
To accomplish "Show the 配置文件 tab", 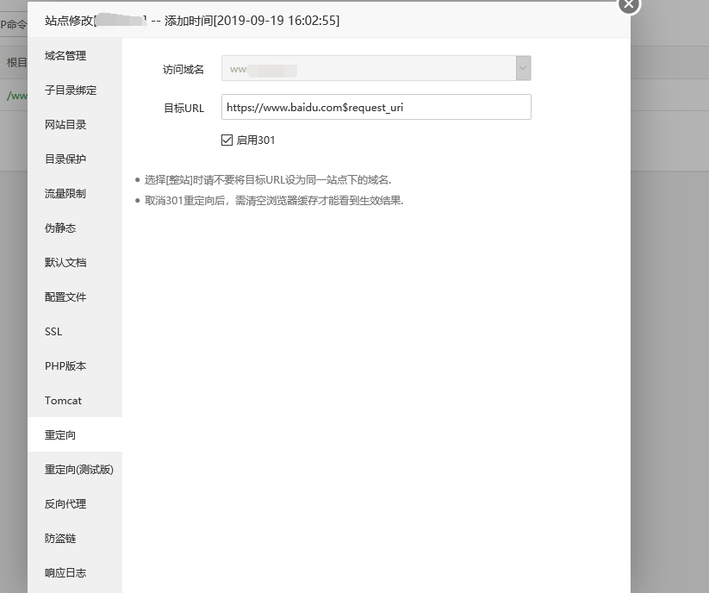I will [x=75, y=296].
